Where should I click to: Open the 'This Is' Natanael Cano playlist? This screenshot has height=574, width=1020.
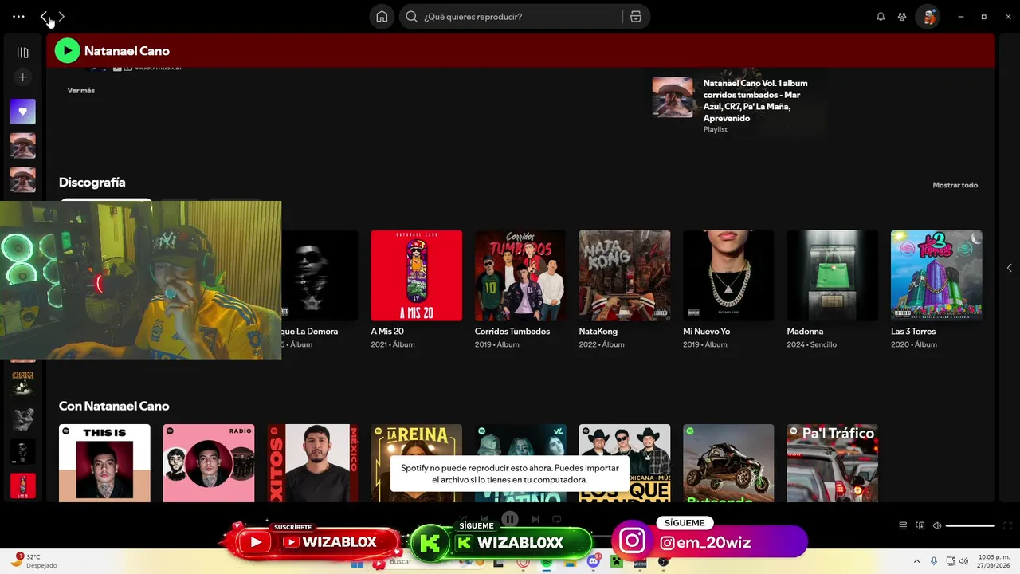click(104, 463)
